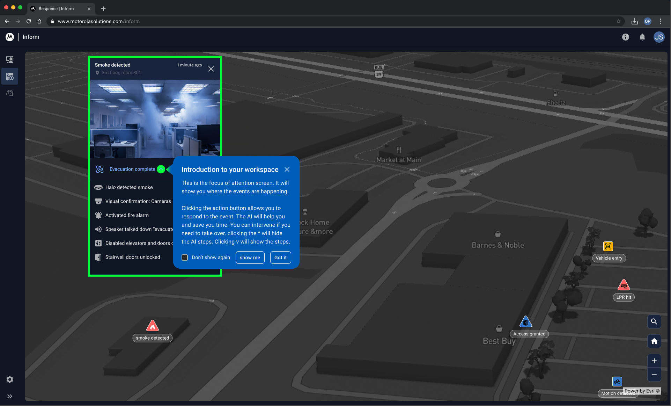The width and height of the screenshot is (671, 406).
Task: Zoom in the map with plus
Action: click(654, 361)
